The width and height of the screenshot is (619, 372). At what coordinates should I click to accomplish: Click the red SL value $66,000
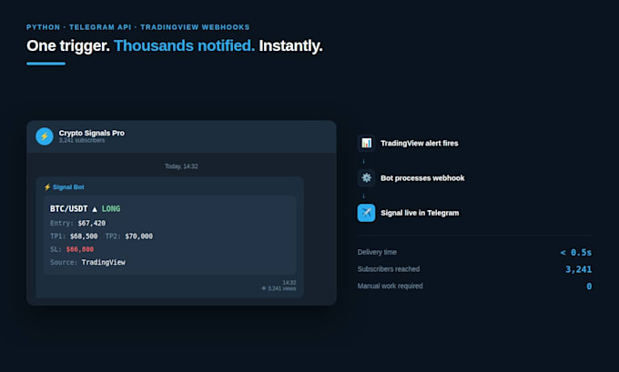point(80,249)
